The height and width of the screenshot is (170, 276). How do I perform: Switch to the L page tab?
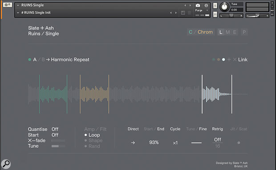coord(221,32)
